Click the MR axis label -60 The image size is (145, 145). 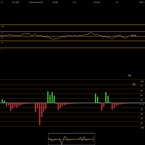pos(142,119)
